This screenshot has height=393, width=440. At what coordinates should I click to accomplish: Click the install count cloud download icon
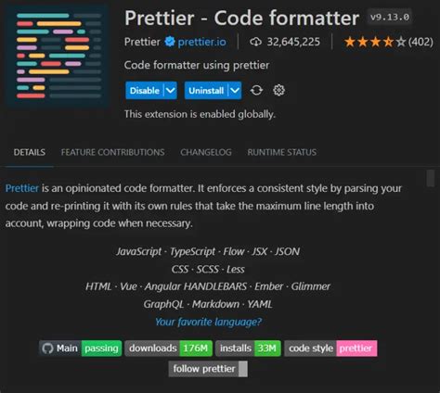[x=255, y=42]
